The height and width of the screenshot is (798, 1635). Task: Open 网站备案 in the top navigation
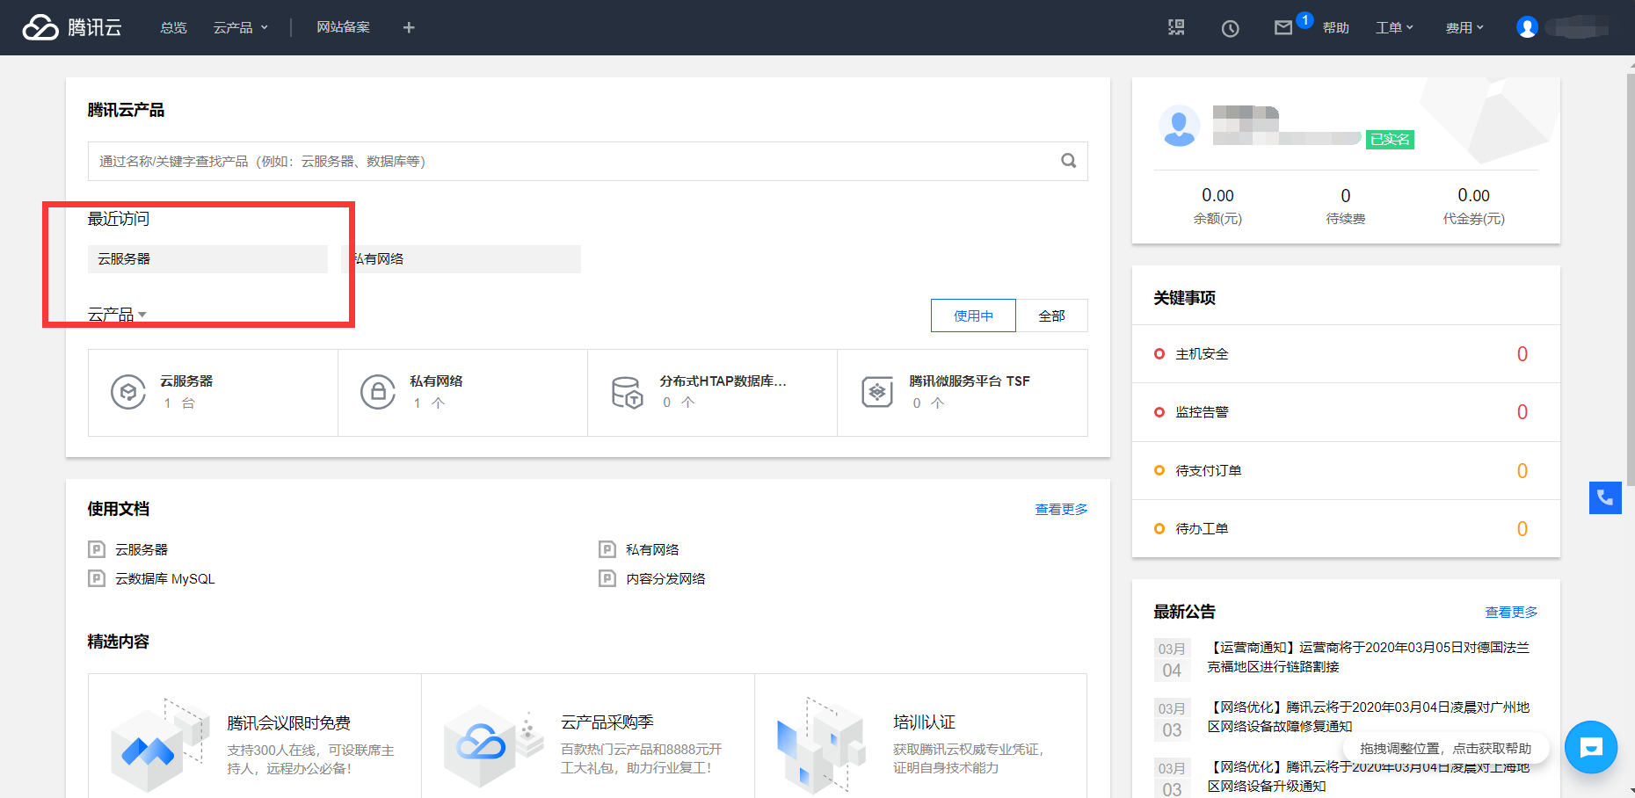(344, 27)
